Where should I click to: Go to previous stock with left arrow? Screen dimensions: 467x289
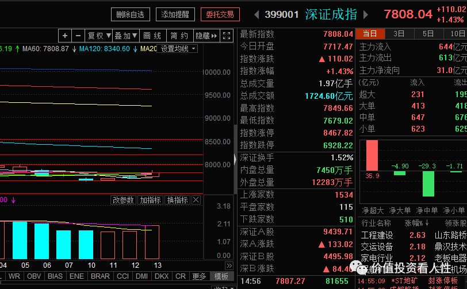pos(257,14)
